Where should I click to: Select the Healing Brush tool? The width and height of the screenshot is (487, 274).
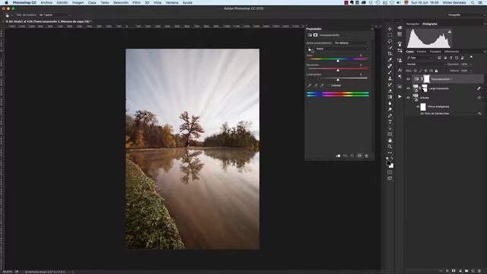pyautogui.click(x=390, y=66)
